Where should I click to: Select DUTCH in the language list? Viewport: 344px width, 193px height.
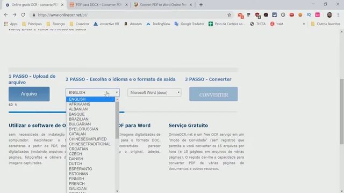coord(90,164)
